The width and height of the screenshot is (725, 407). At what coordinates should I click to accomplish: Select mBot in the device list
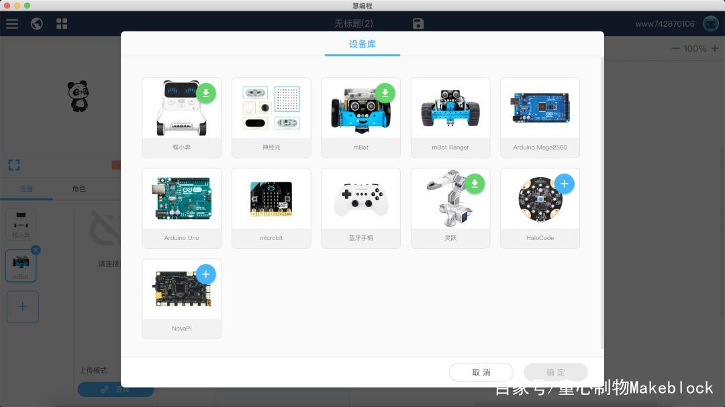[21, 266]
